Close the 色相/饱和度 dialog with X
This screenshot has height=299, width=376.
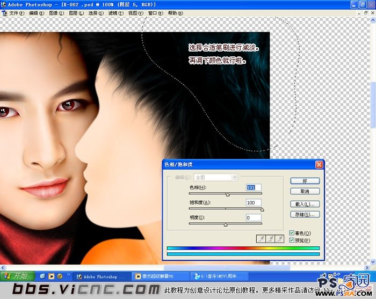pyautogui.click(x=319, y=165)
